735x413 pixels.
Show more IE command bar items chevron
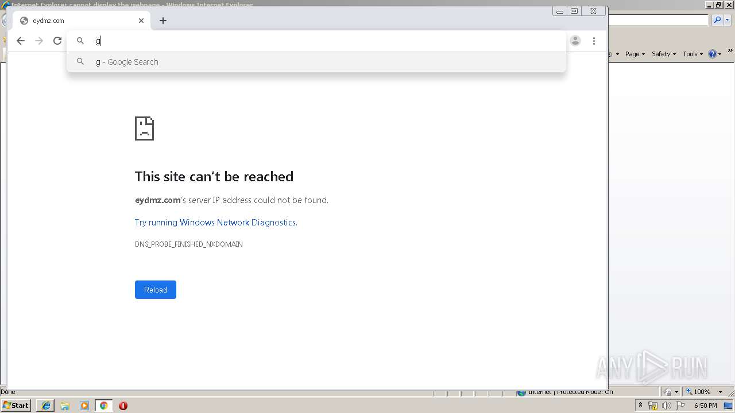pyautogui.click(x=730, y=51)
